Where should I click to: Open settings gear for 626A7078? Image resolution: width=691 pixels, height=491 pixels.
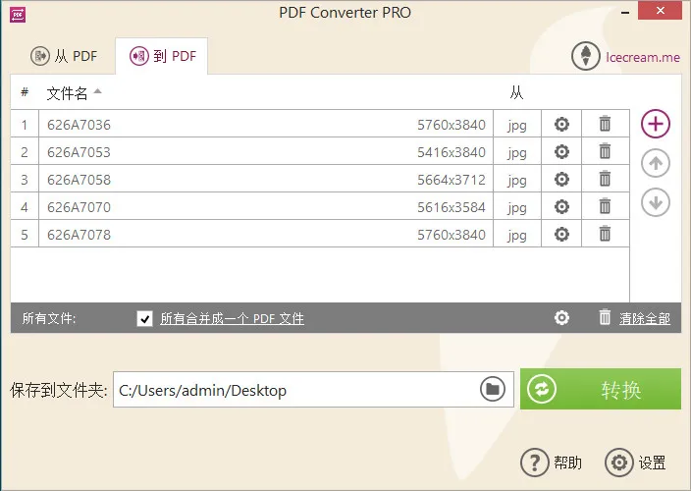pos(561,234)
